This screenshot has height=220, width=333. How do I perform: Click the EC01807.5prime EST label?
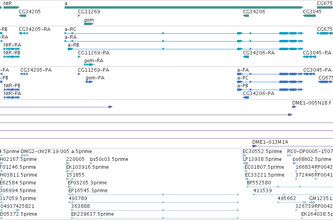point(264,167)
